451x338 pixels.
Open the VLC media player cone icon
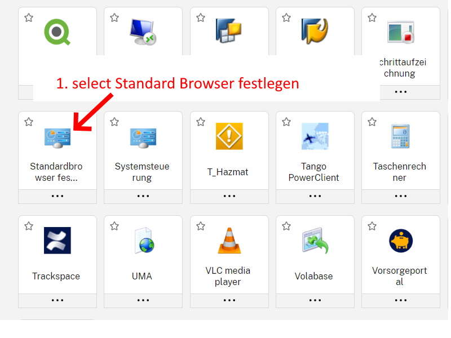click(x=229, y=241)
